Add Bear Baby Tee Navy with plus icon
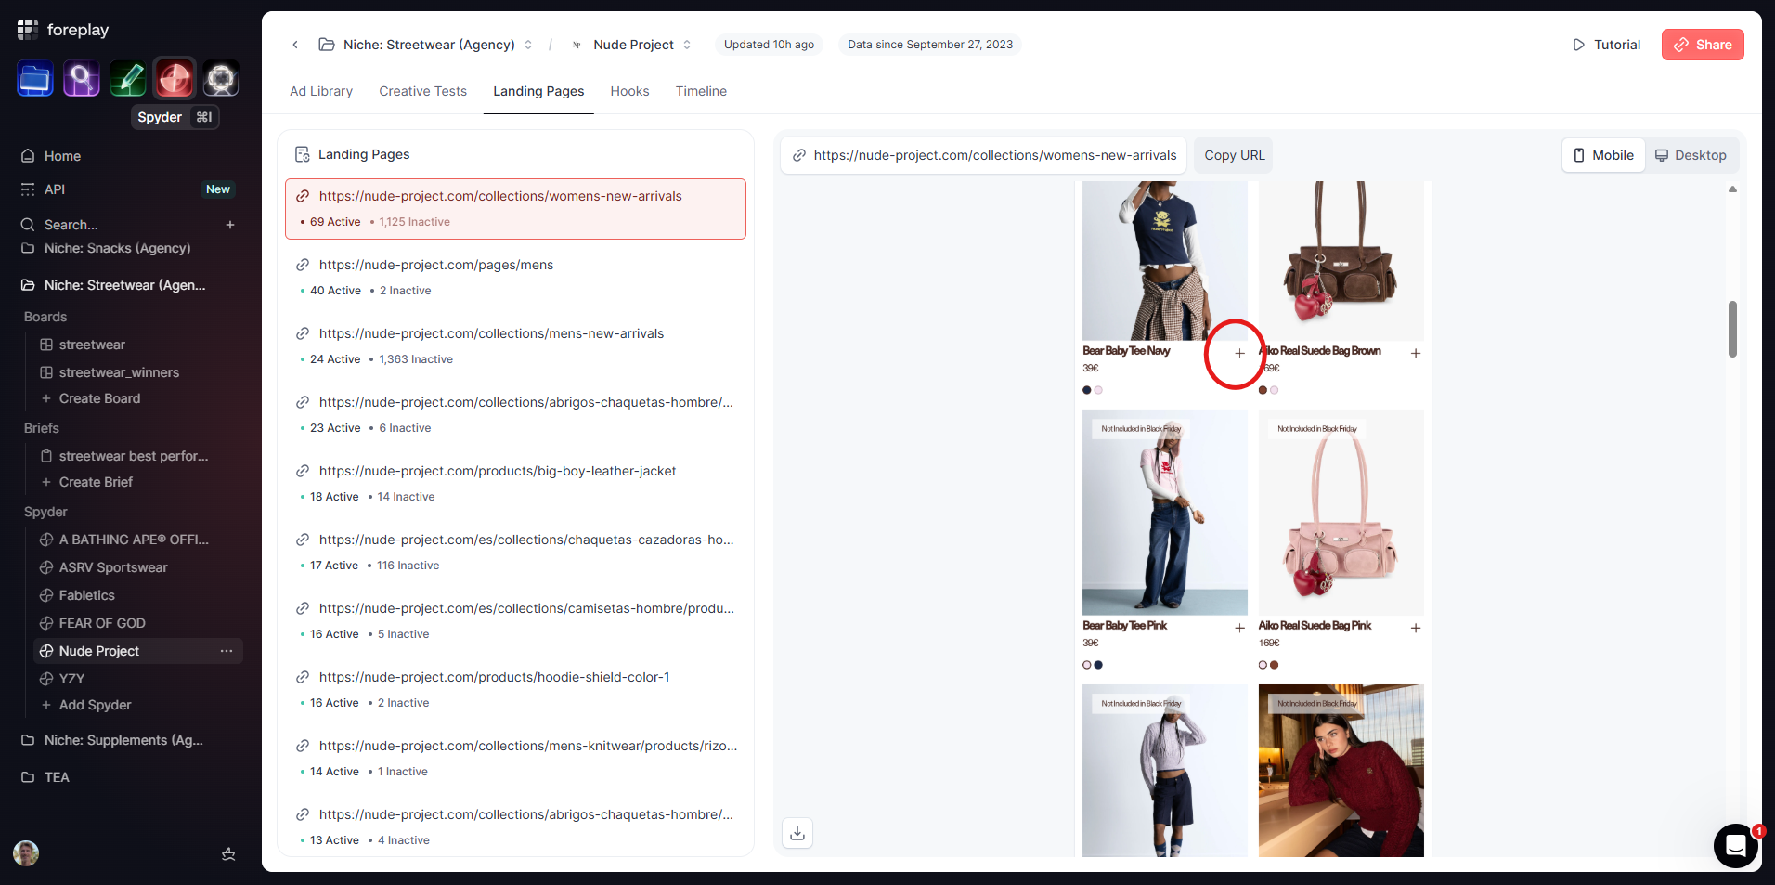This screenshot has height=885, width=1775. click(x=1239, y=353)
